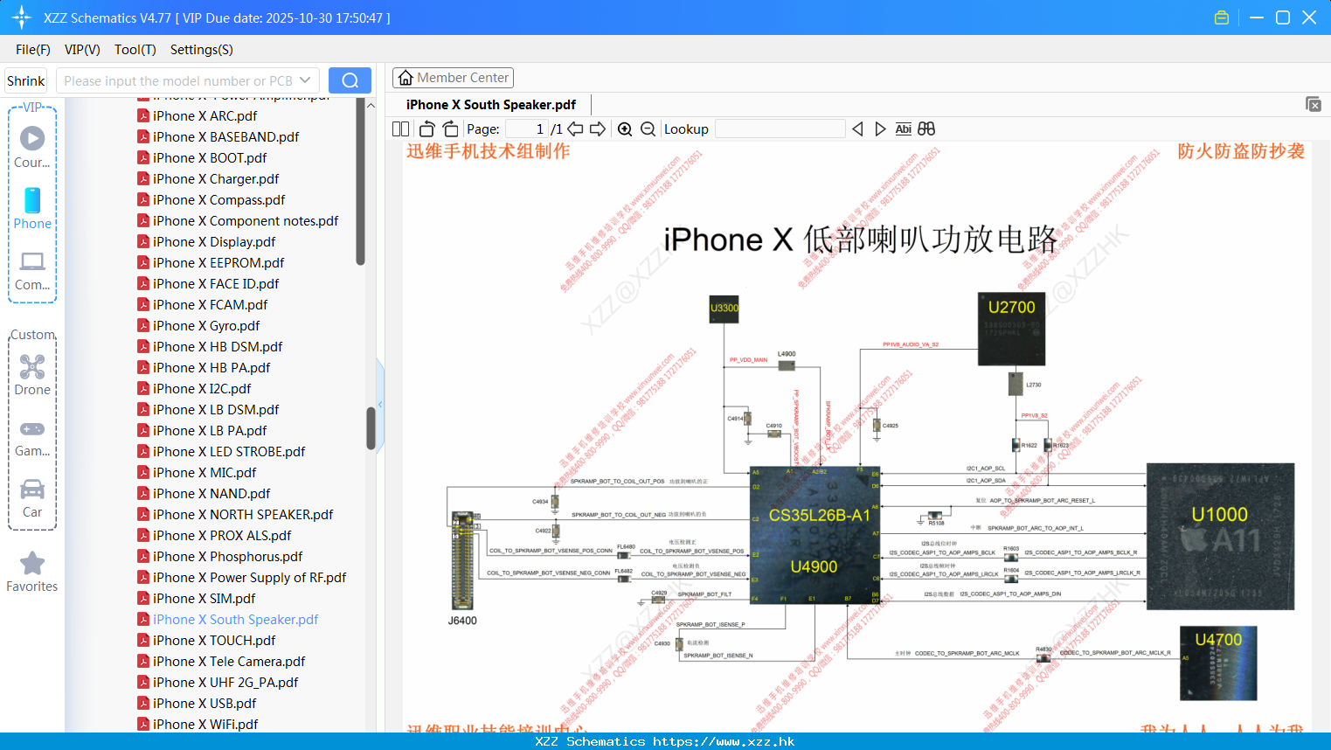Open iPhone X HB DSM.pdf

218,346
